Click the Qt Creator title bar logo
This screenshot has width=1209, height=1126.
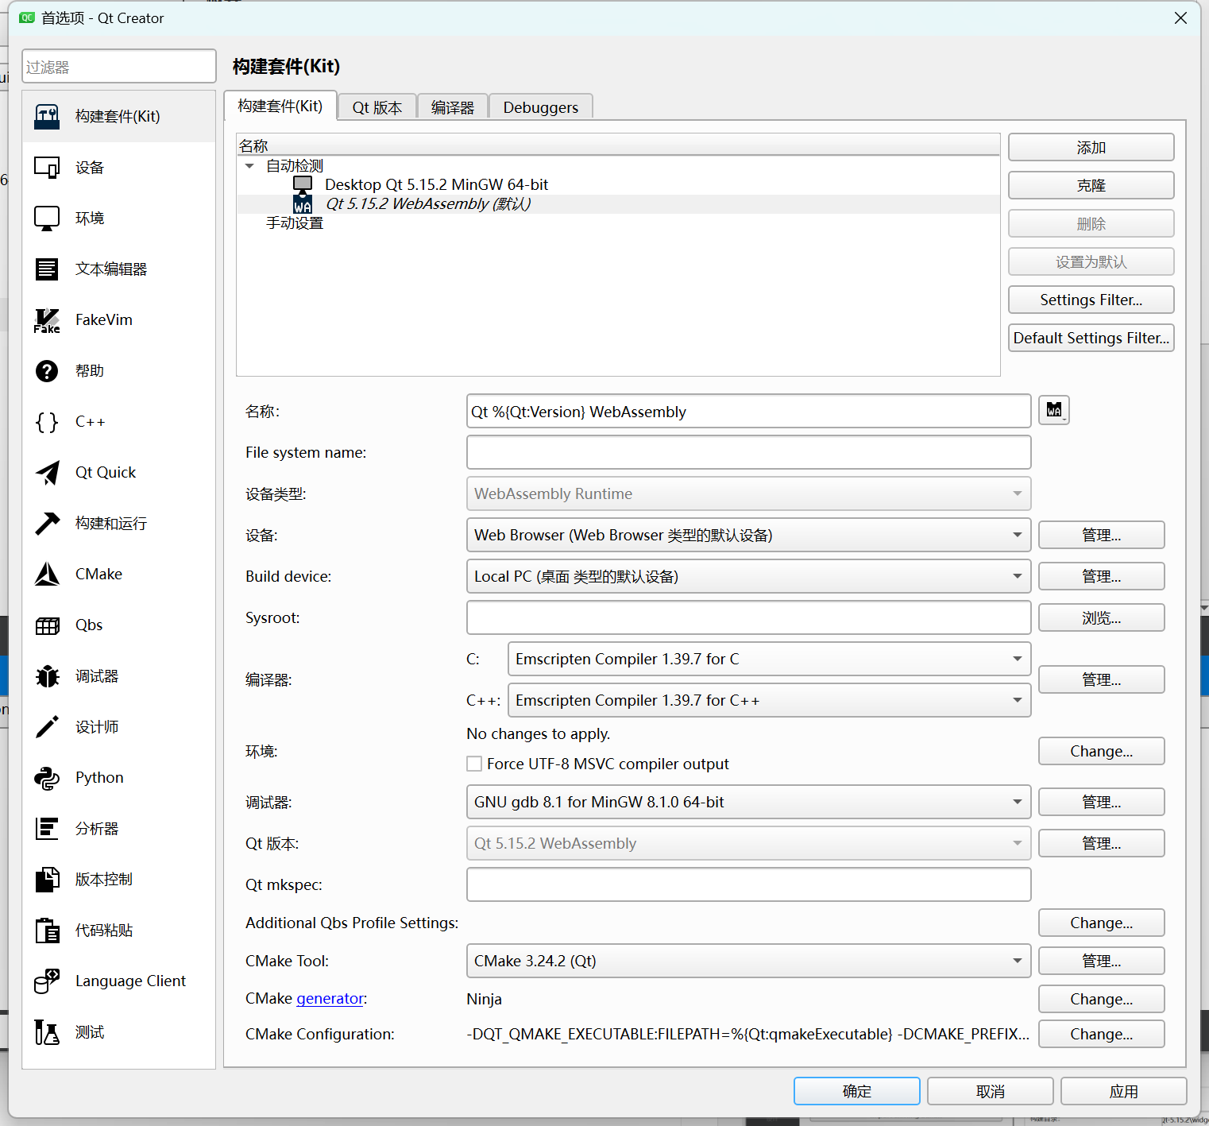pyautogui.click(x=27, y=17)
